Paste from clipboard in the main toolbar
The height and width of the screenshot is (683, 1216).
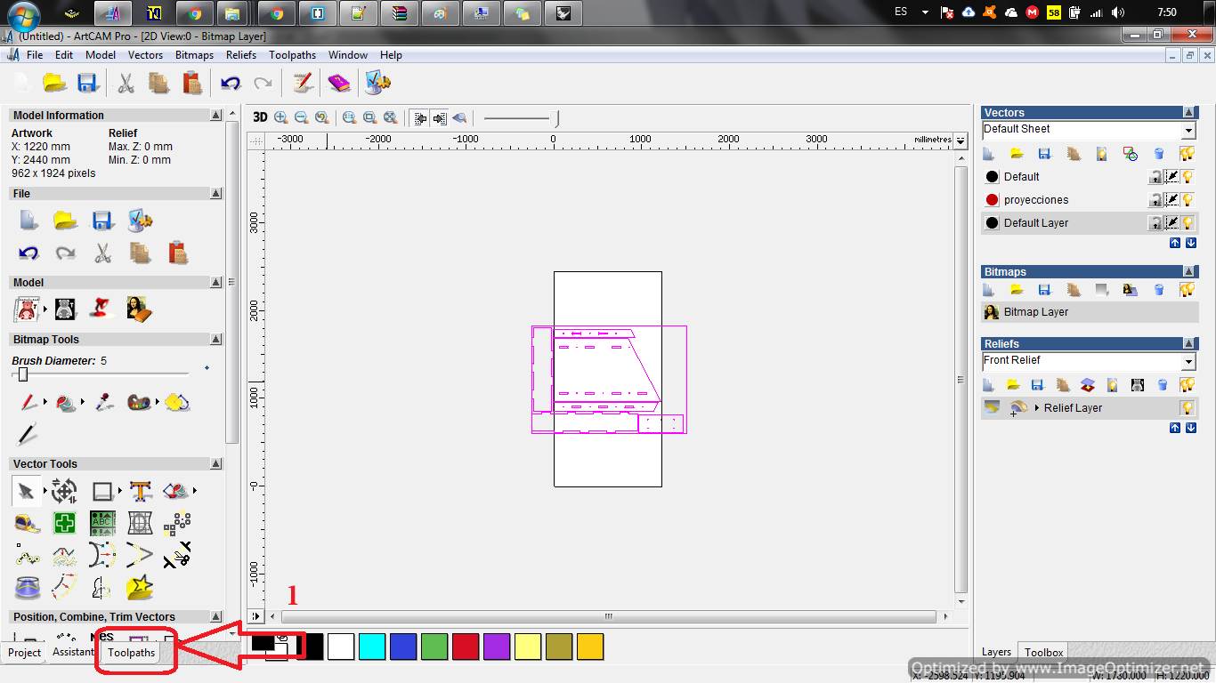pyautogui.click(x=192, y=83)
